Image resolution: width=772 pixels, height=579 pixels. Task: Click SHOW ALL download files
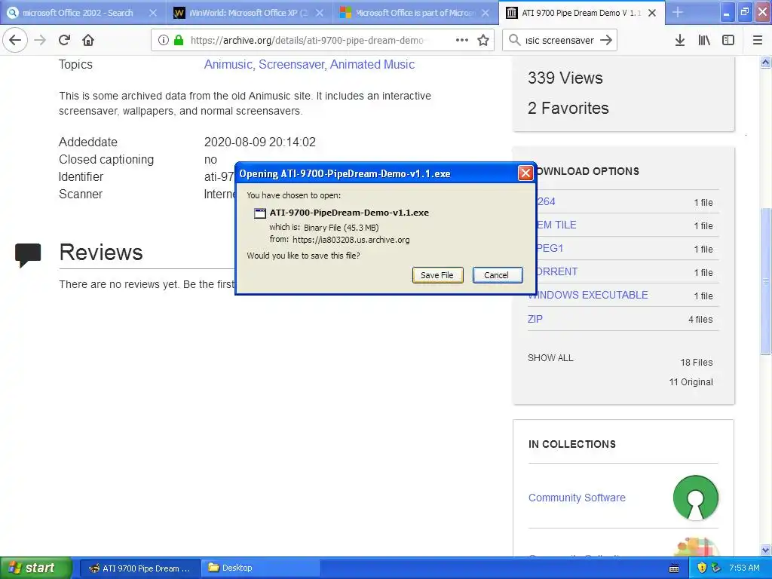tap(550, 358)
